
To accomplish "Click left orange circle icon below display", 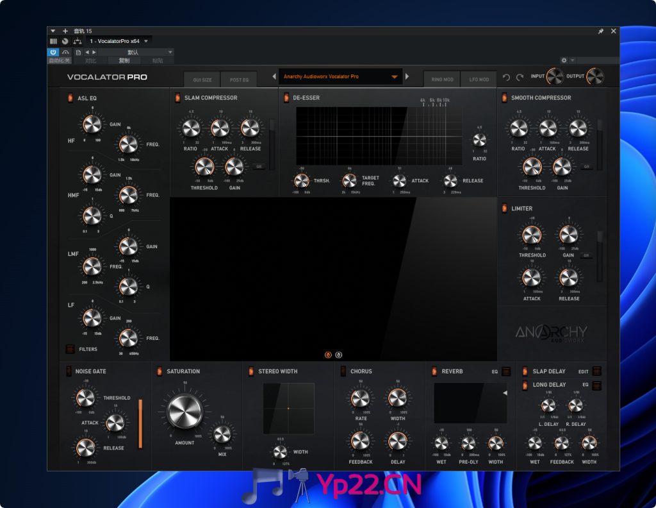I will click(x=328, y=355).
